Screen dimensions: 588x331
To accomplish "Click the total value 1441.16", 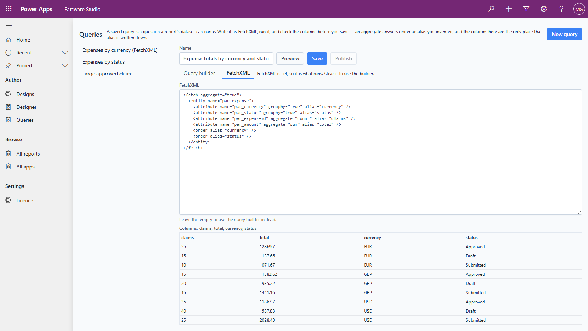I will pyautogui.click(x=267, y=293).
